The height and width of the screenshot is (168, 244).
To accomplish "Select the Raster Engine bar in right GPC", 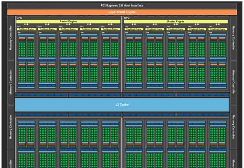I will tap(176, 22).
